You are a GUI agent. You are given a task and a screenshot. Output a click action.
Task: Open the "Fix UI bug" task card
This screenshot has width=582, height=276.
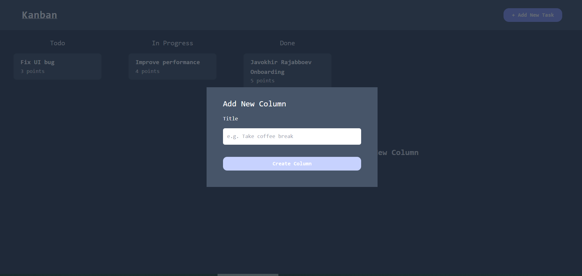pos(57,66)
